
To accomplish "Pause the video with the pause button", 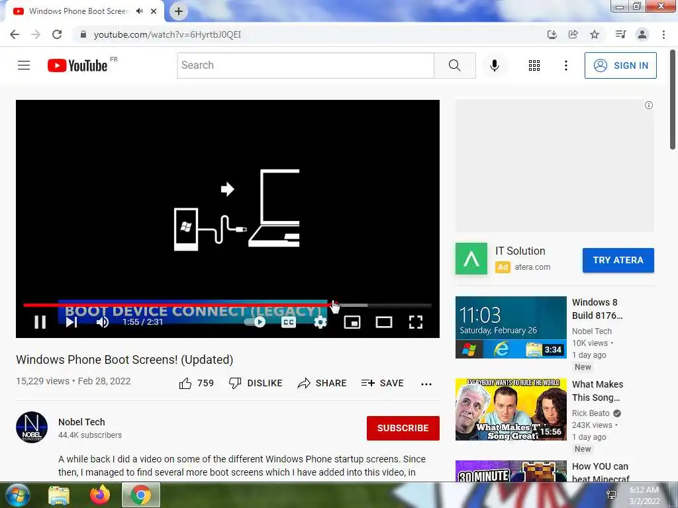I will (40, 322).
